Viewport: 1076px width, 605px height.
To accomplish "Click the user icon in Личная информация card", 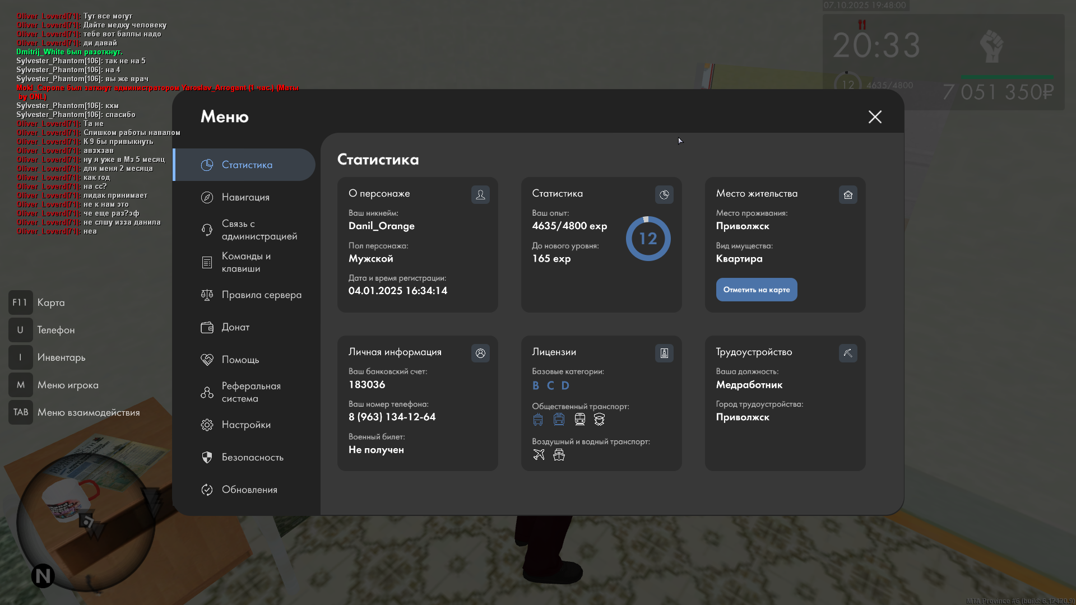I will click(480, 353).
